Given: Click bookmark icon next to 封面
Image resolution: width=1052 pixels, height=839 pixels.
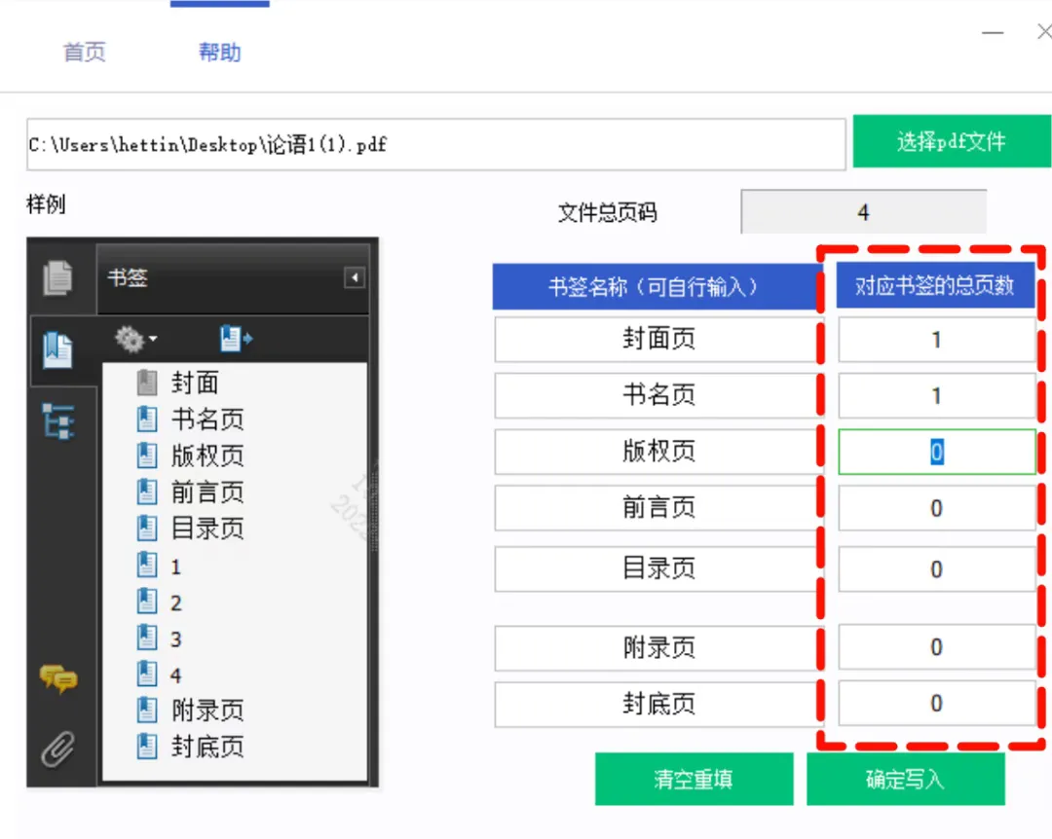Looking at the screenshot, I should coord(147,383).
